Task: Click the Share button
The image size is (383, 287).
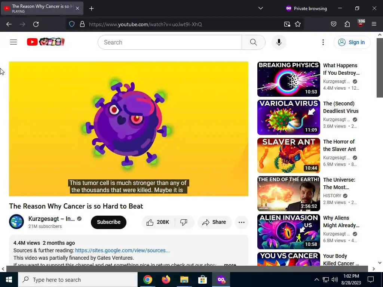Action: point(214,222)
